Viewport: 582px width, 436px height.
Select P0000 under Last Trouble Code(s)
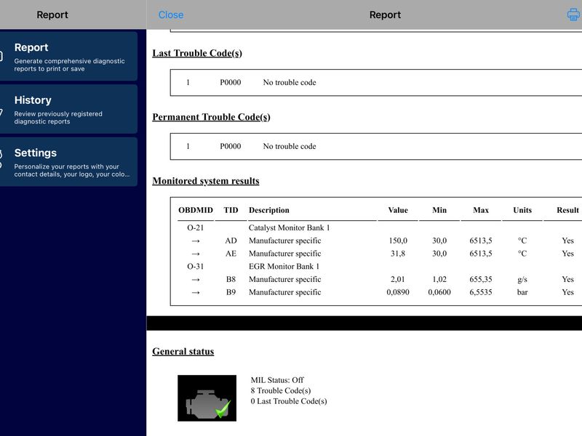click(231, 82)
